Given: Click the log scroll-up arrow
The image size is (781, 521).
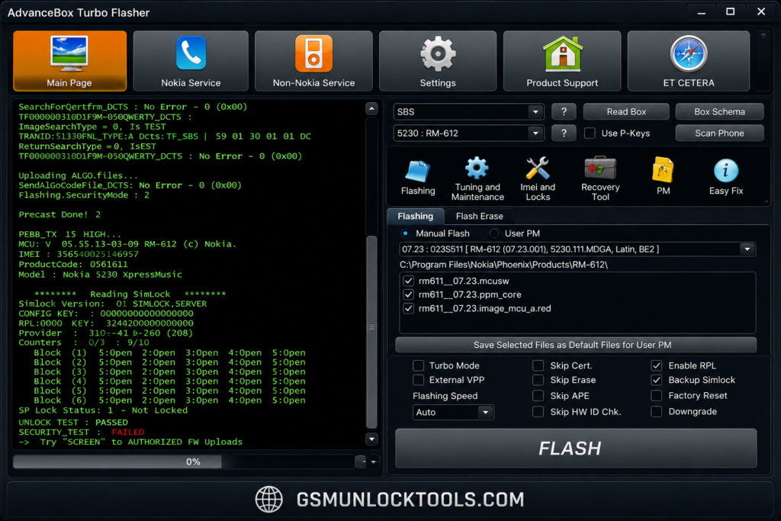Looking at the screenshot, I should [x=371, y=108].
